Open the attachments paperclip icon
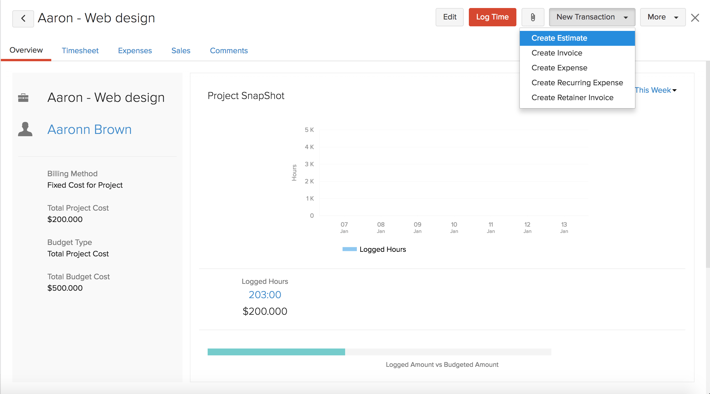The height and width of the screenshot is (394, 710). (x=532, y=17)
